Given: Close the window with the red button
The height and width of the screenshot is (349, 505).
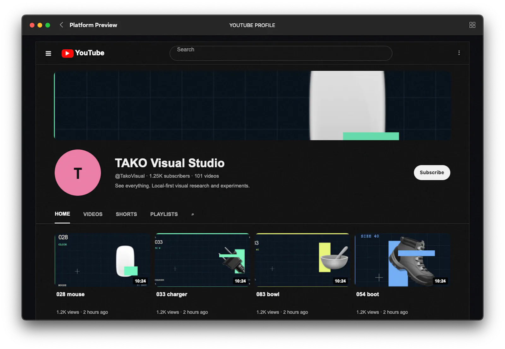Looking at the screenshot, I should (32, 25).
